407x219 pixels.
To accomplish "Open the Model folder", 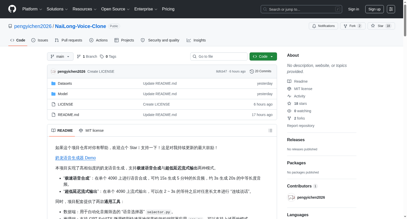I will [x=63, y=94].
